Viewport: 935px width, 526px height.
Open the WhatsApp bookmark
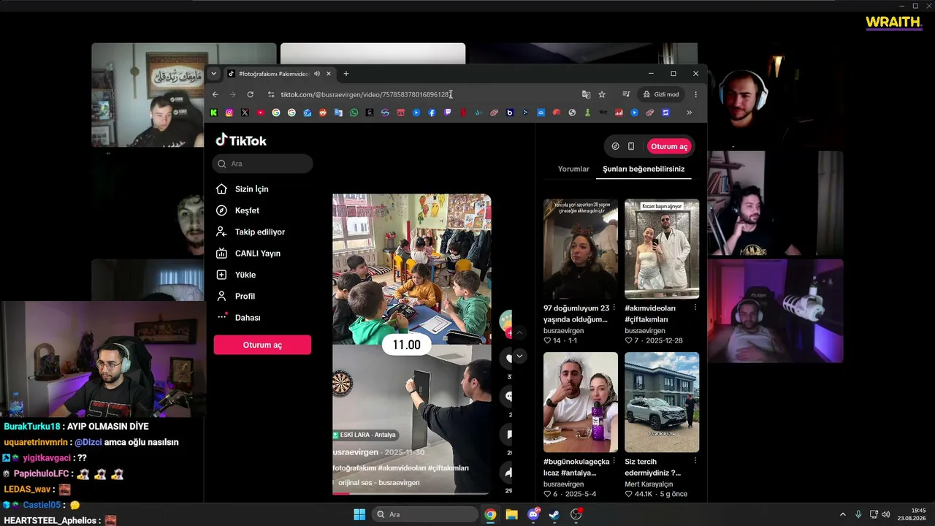[x=354, y=113]
